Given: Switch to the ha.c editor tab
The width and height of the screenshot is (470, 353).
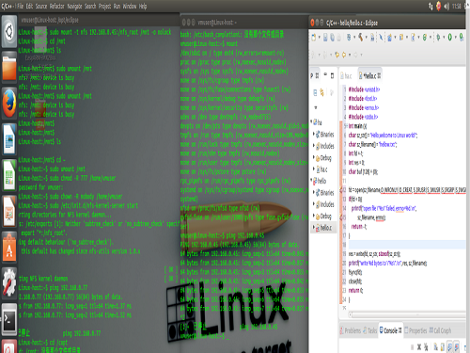Looking at the screenshot, I should coord(346,75).
